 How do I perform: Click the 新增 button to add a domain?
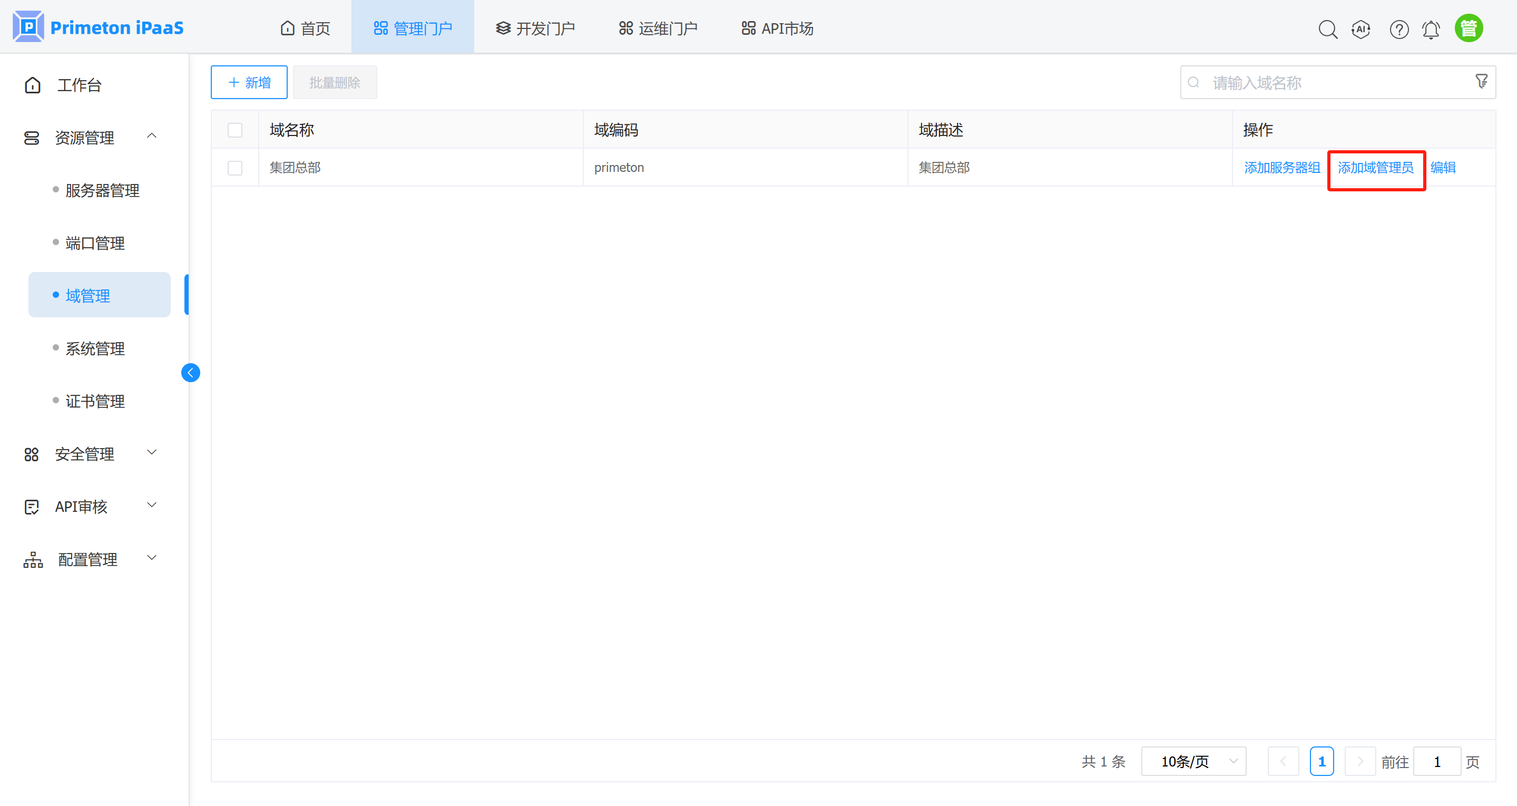tap(249, 82)
